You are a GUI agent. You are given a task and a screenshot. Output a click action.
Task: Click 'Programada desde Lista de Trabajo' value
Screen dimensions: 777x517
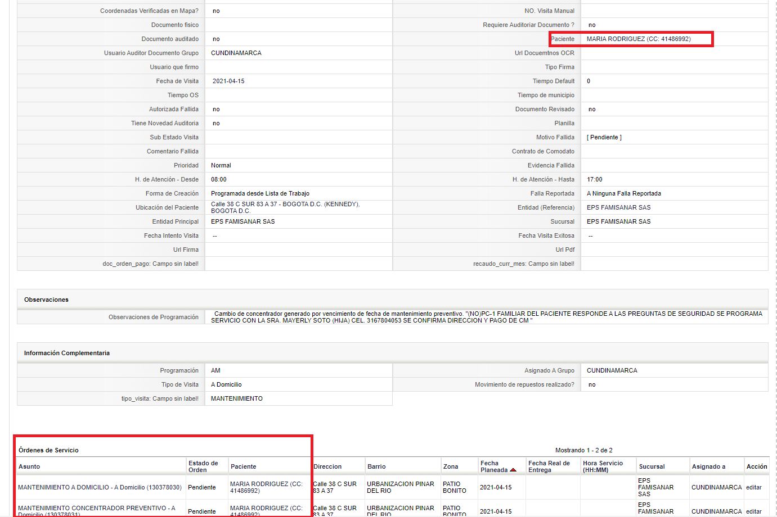[260, 193]
